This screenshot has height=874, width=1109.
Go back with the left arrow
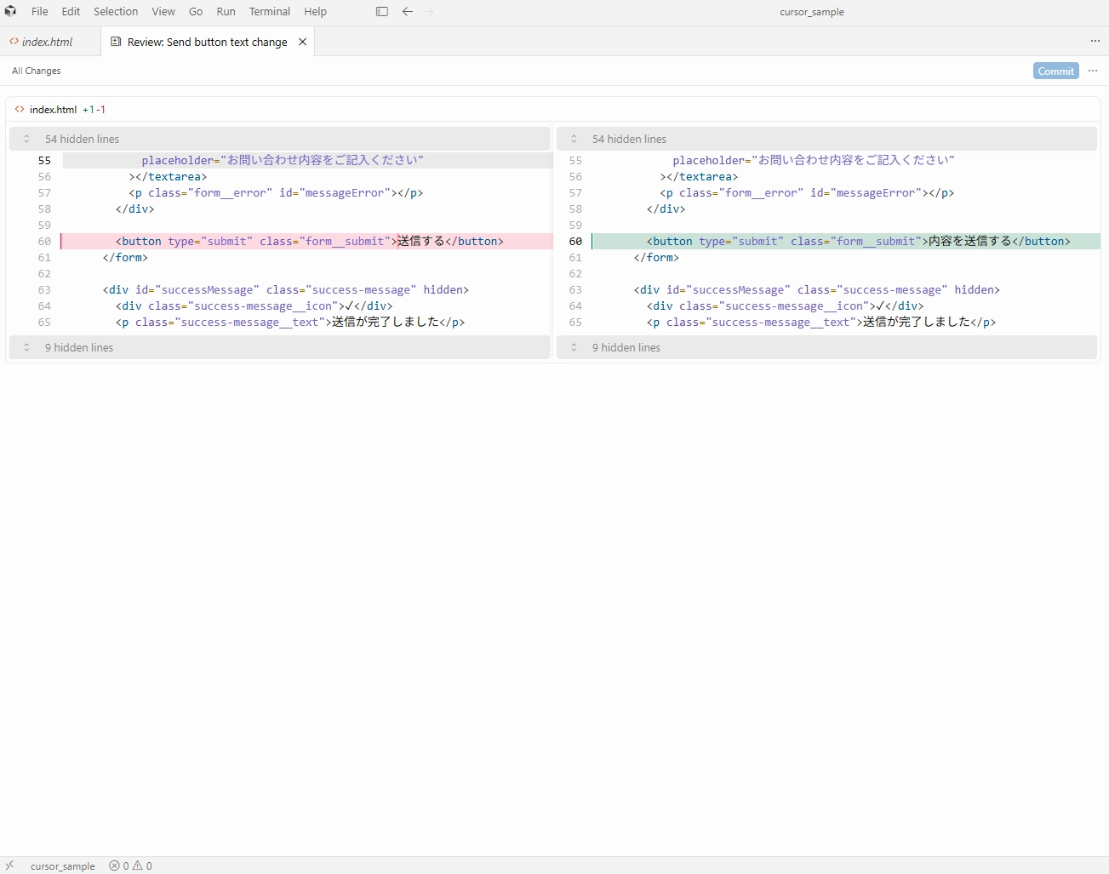click(x=408, y=12)
